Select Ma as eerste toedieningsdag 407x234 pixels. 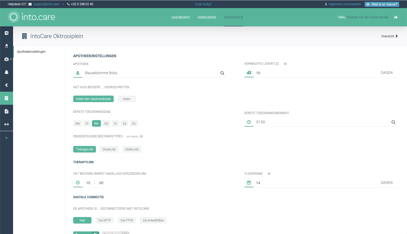(78, 124)
